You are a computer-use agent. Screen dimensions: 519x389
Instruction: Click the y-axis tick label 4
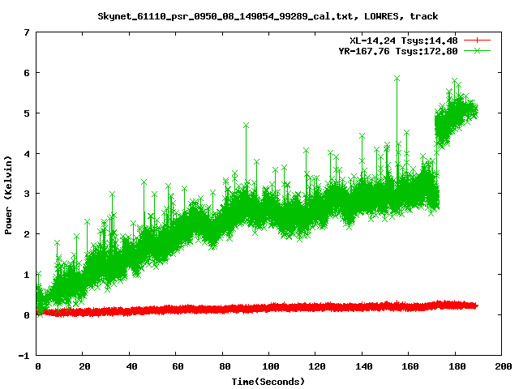click(27, 153)
